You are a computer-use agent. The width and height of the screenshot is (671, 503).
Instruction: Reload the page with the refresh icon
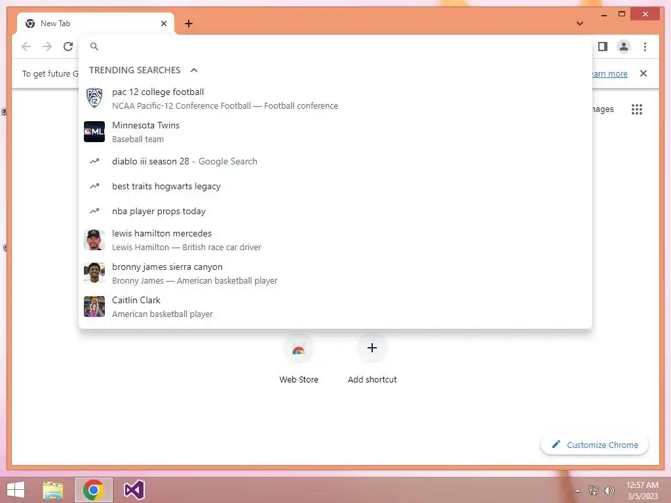pyautogui.click(x=68, y=47)
